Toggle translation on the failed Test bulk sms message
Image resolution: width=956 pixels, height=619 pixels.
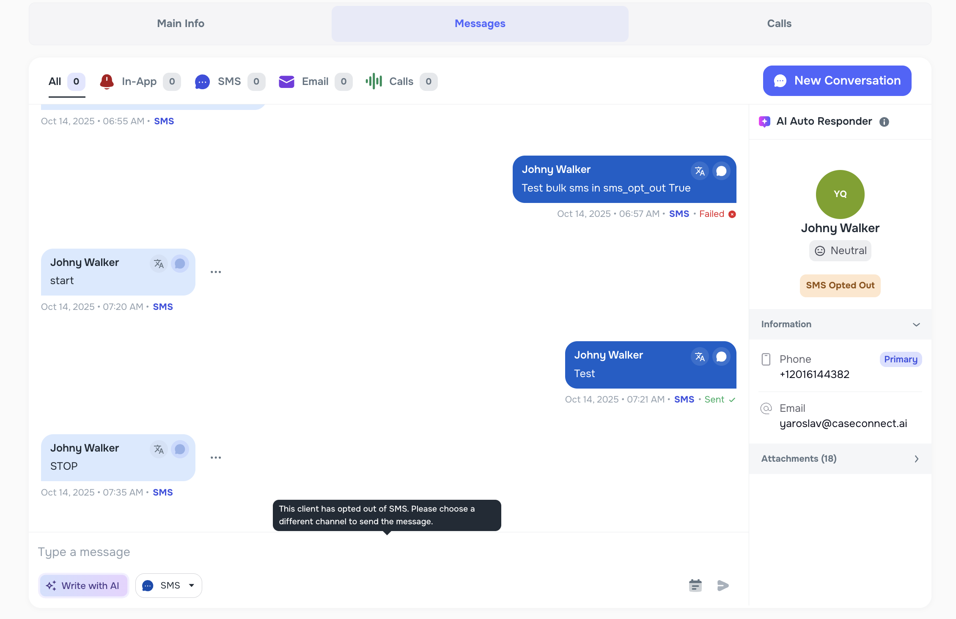700,171
